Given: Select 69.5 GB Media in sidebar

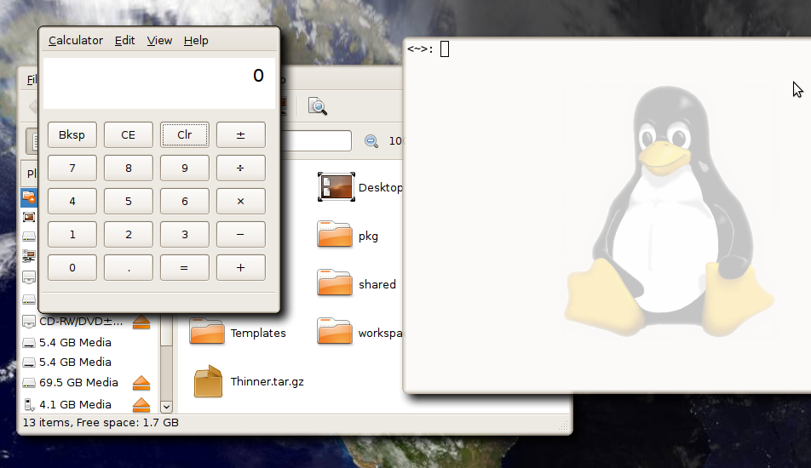Looking at the screenshot, I should click(x=71, y=382).
